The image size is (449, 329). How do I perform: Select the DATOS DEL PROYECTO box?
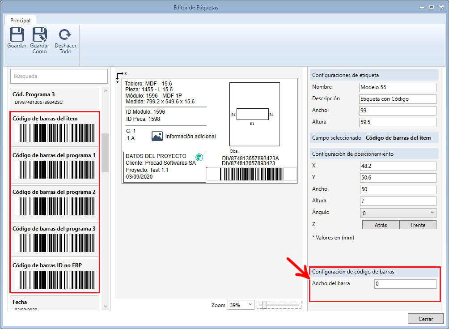click(165, 167)
